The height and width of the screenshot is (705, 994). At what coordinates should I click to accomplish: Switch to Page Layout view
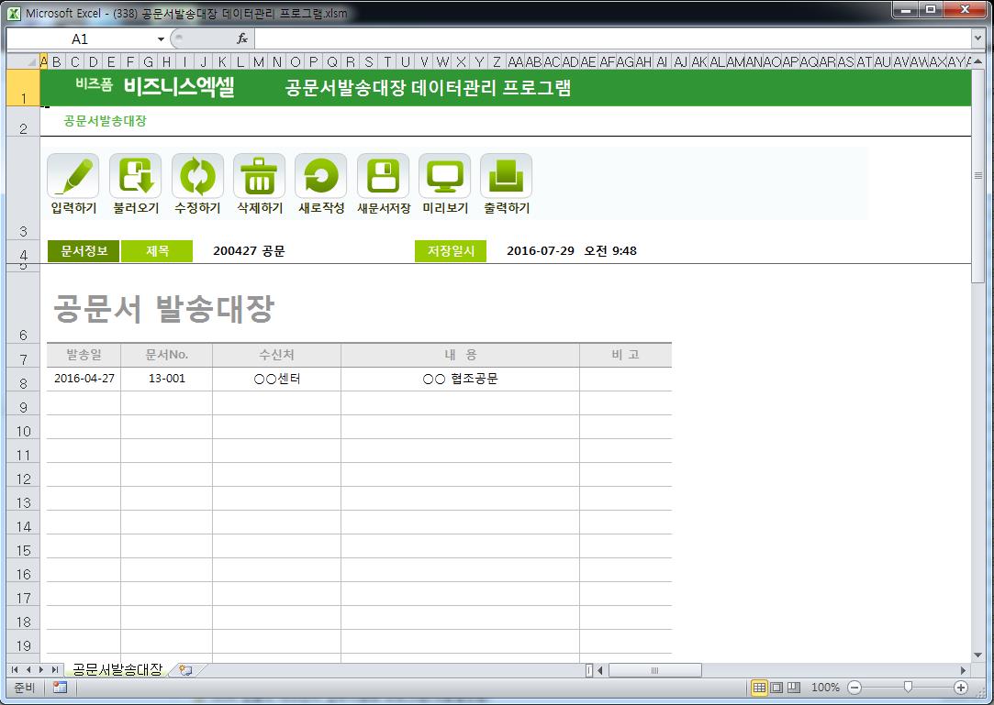[x=776, y=688]
